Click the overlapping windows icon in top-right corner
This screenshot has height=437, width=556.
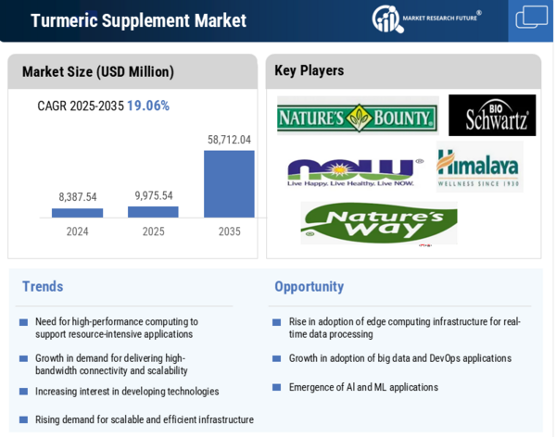(532, 18)
